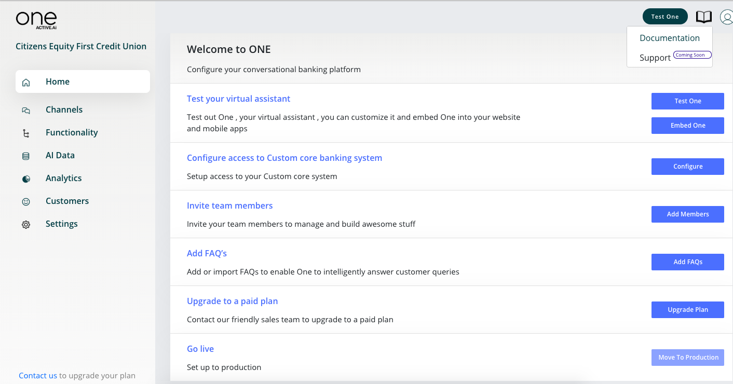This screenshot has height=384, width=733.
Task: Click the AI Data database icon
Action: tap(26, 156)
